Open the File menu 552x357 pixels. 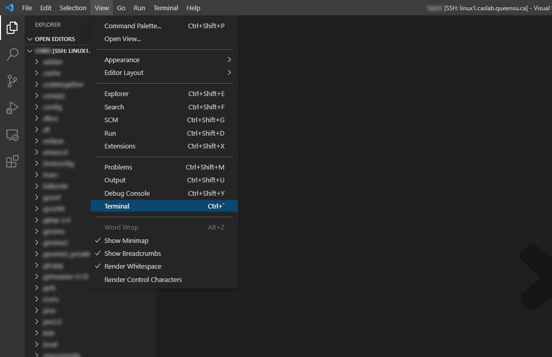pyautogui.click(x=27, y=8)
